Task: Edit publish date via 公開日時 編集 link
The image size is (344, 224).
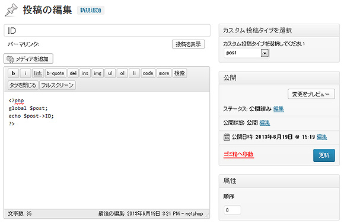Action: click(322, 137)
